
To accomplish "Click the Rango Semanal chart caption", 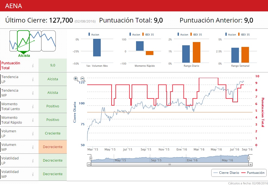I will [240, 66].
